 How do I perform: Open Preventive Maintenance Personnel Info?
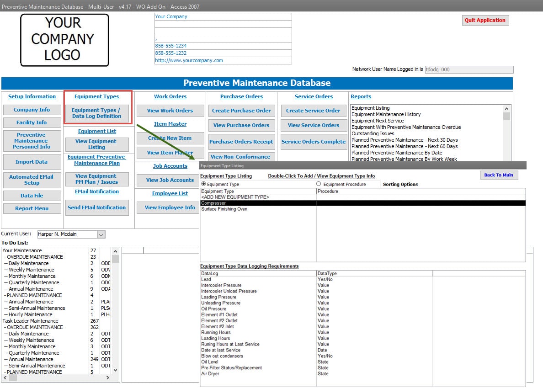click(x=32, y=140)
